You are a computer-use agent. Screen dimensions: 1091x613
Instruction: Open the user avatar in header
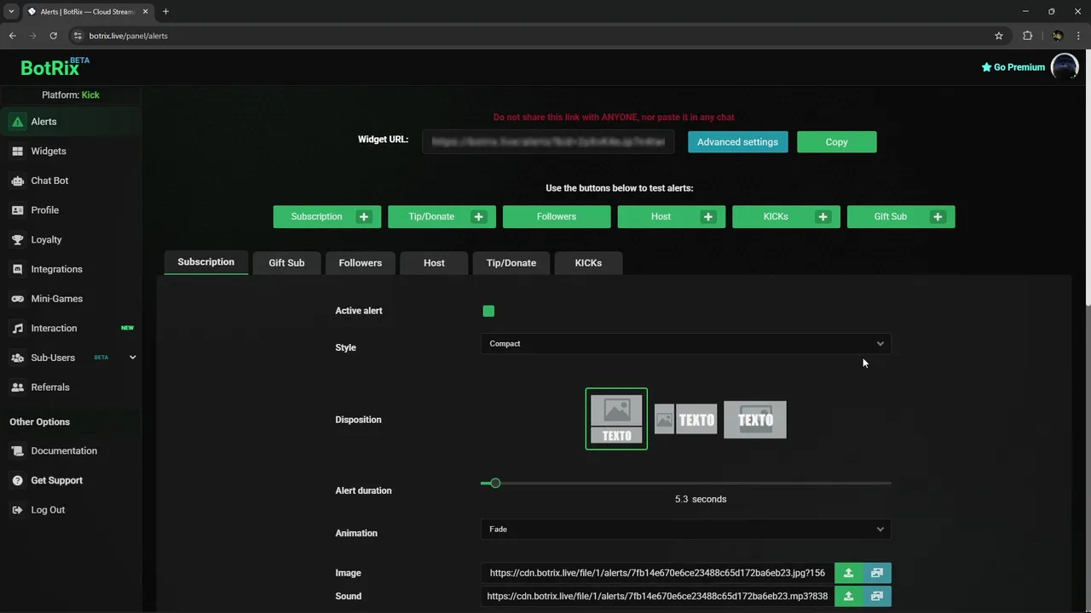tap(1065, 66)
